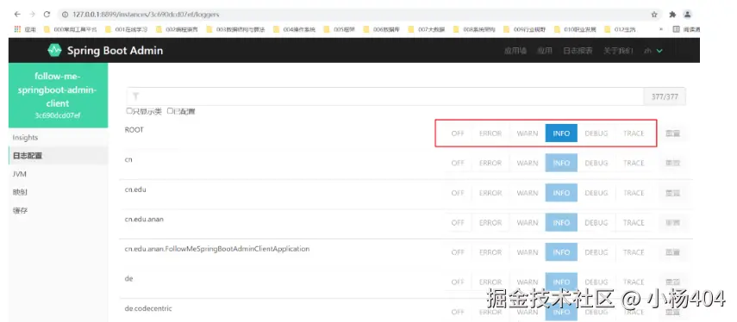Open the 004操作系统 bookmark folder
The image size is (737, 322).
295,29
